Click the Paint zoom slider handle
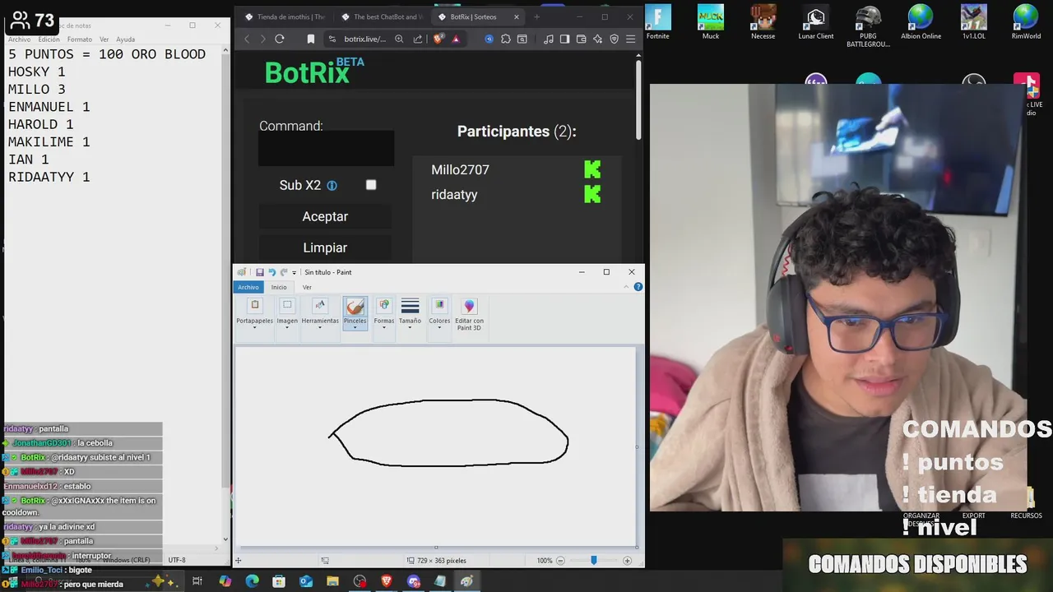Viewport: 1053px width, 592px height. 593,560
